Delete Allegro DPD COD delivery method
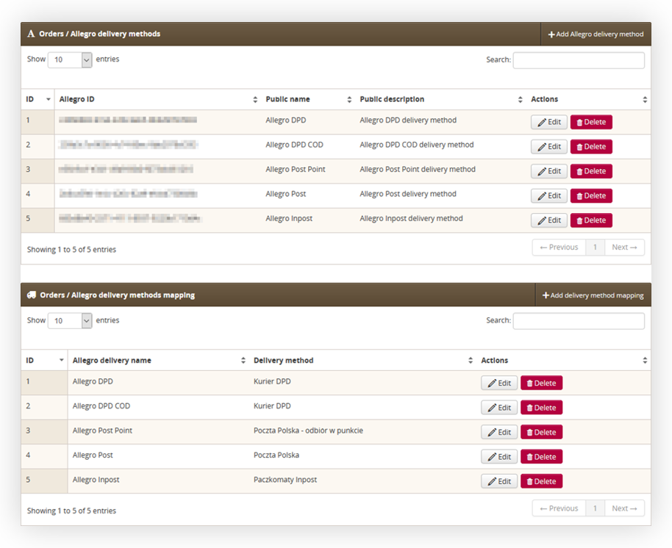672x548 pixels. pyautogui.click(x=591, y=147)
